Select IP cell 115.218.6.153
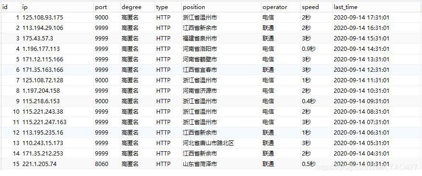This screenshot has height=176, width=422. tap(41, 101)
